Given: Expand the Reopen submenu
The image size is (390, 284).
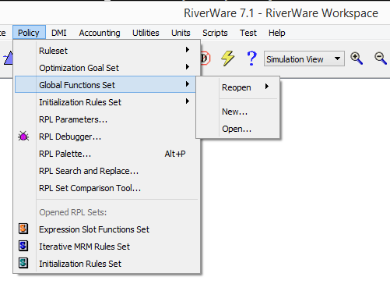Looking at the screenshot, I should (x=237, y=87).
